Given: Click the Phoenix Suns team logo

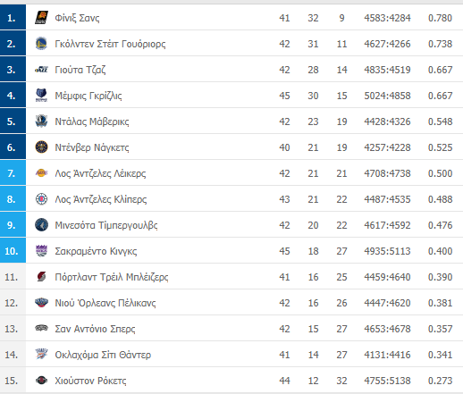Looking at the screenshot, I should click(41, 18).
